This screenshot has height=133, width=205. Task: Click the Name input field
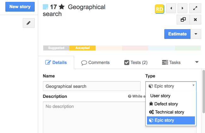91,86
